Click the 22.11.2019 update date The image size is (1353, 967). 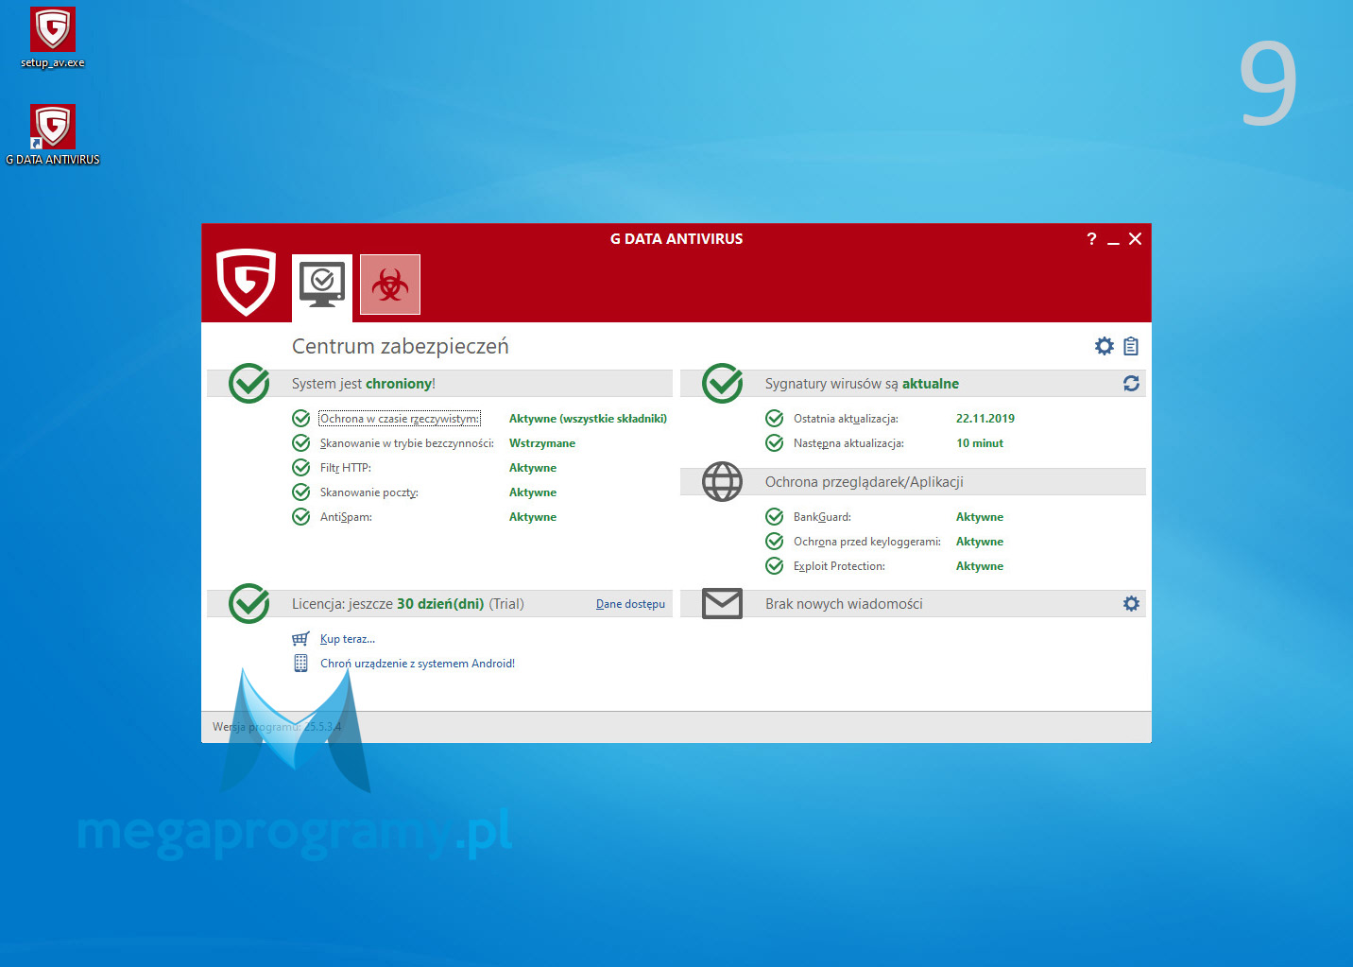coord(985,419)
